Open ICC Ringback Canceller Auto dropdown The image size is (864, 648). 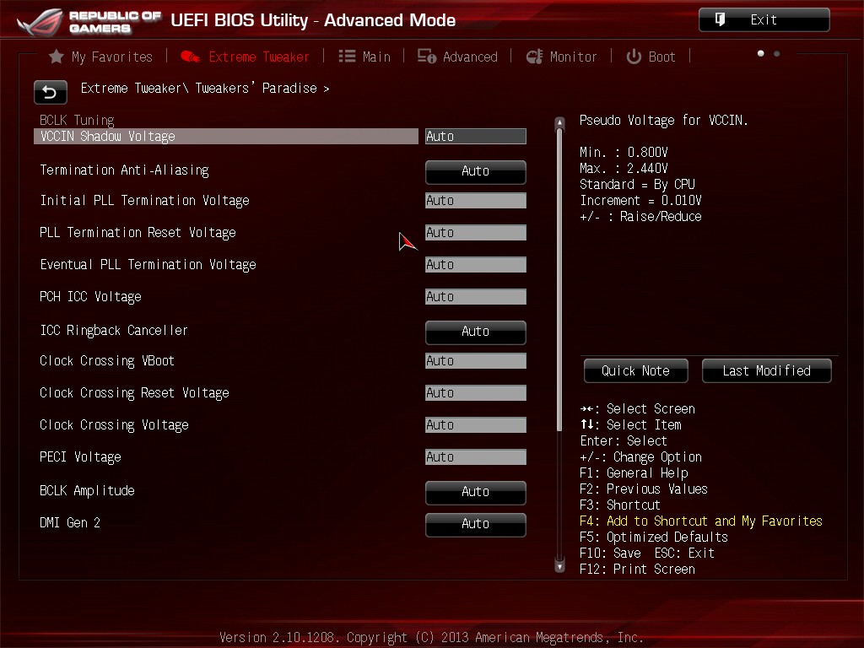(476, 332)
